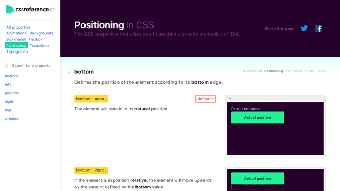Click the three dots on preview window
The image size is (340, 191).
[x=230, y=98]
